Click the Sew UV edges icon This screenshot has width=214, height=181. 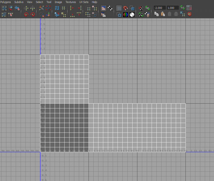click(x=48, y=8)
